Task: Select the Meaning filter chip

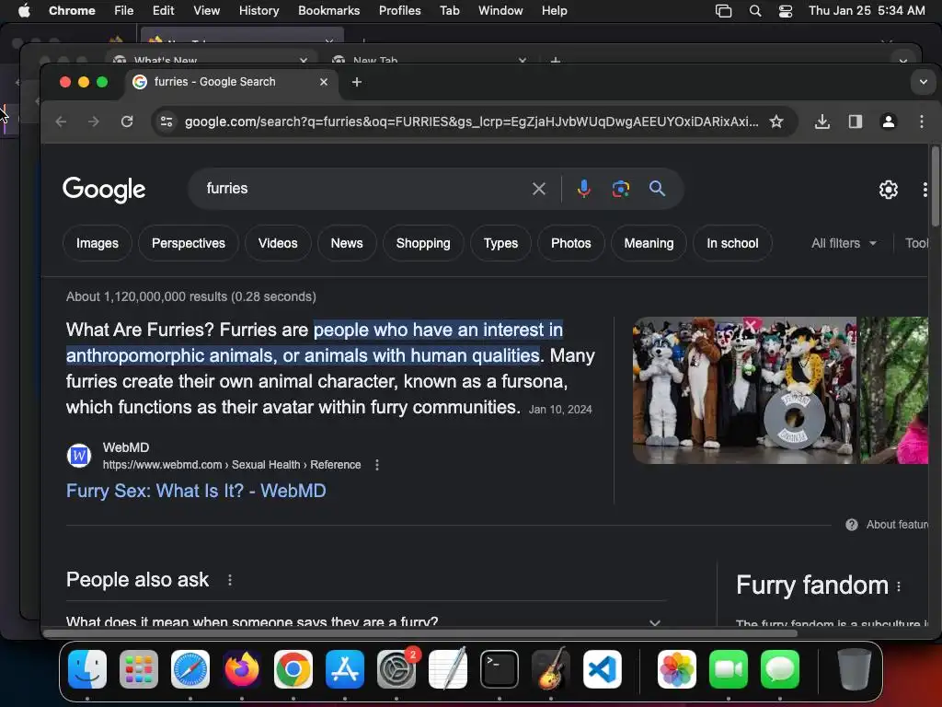Action: click(x=649, y=243)
